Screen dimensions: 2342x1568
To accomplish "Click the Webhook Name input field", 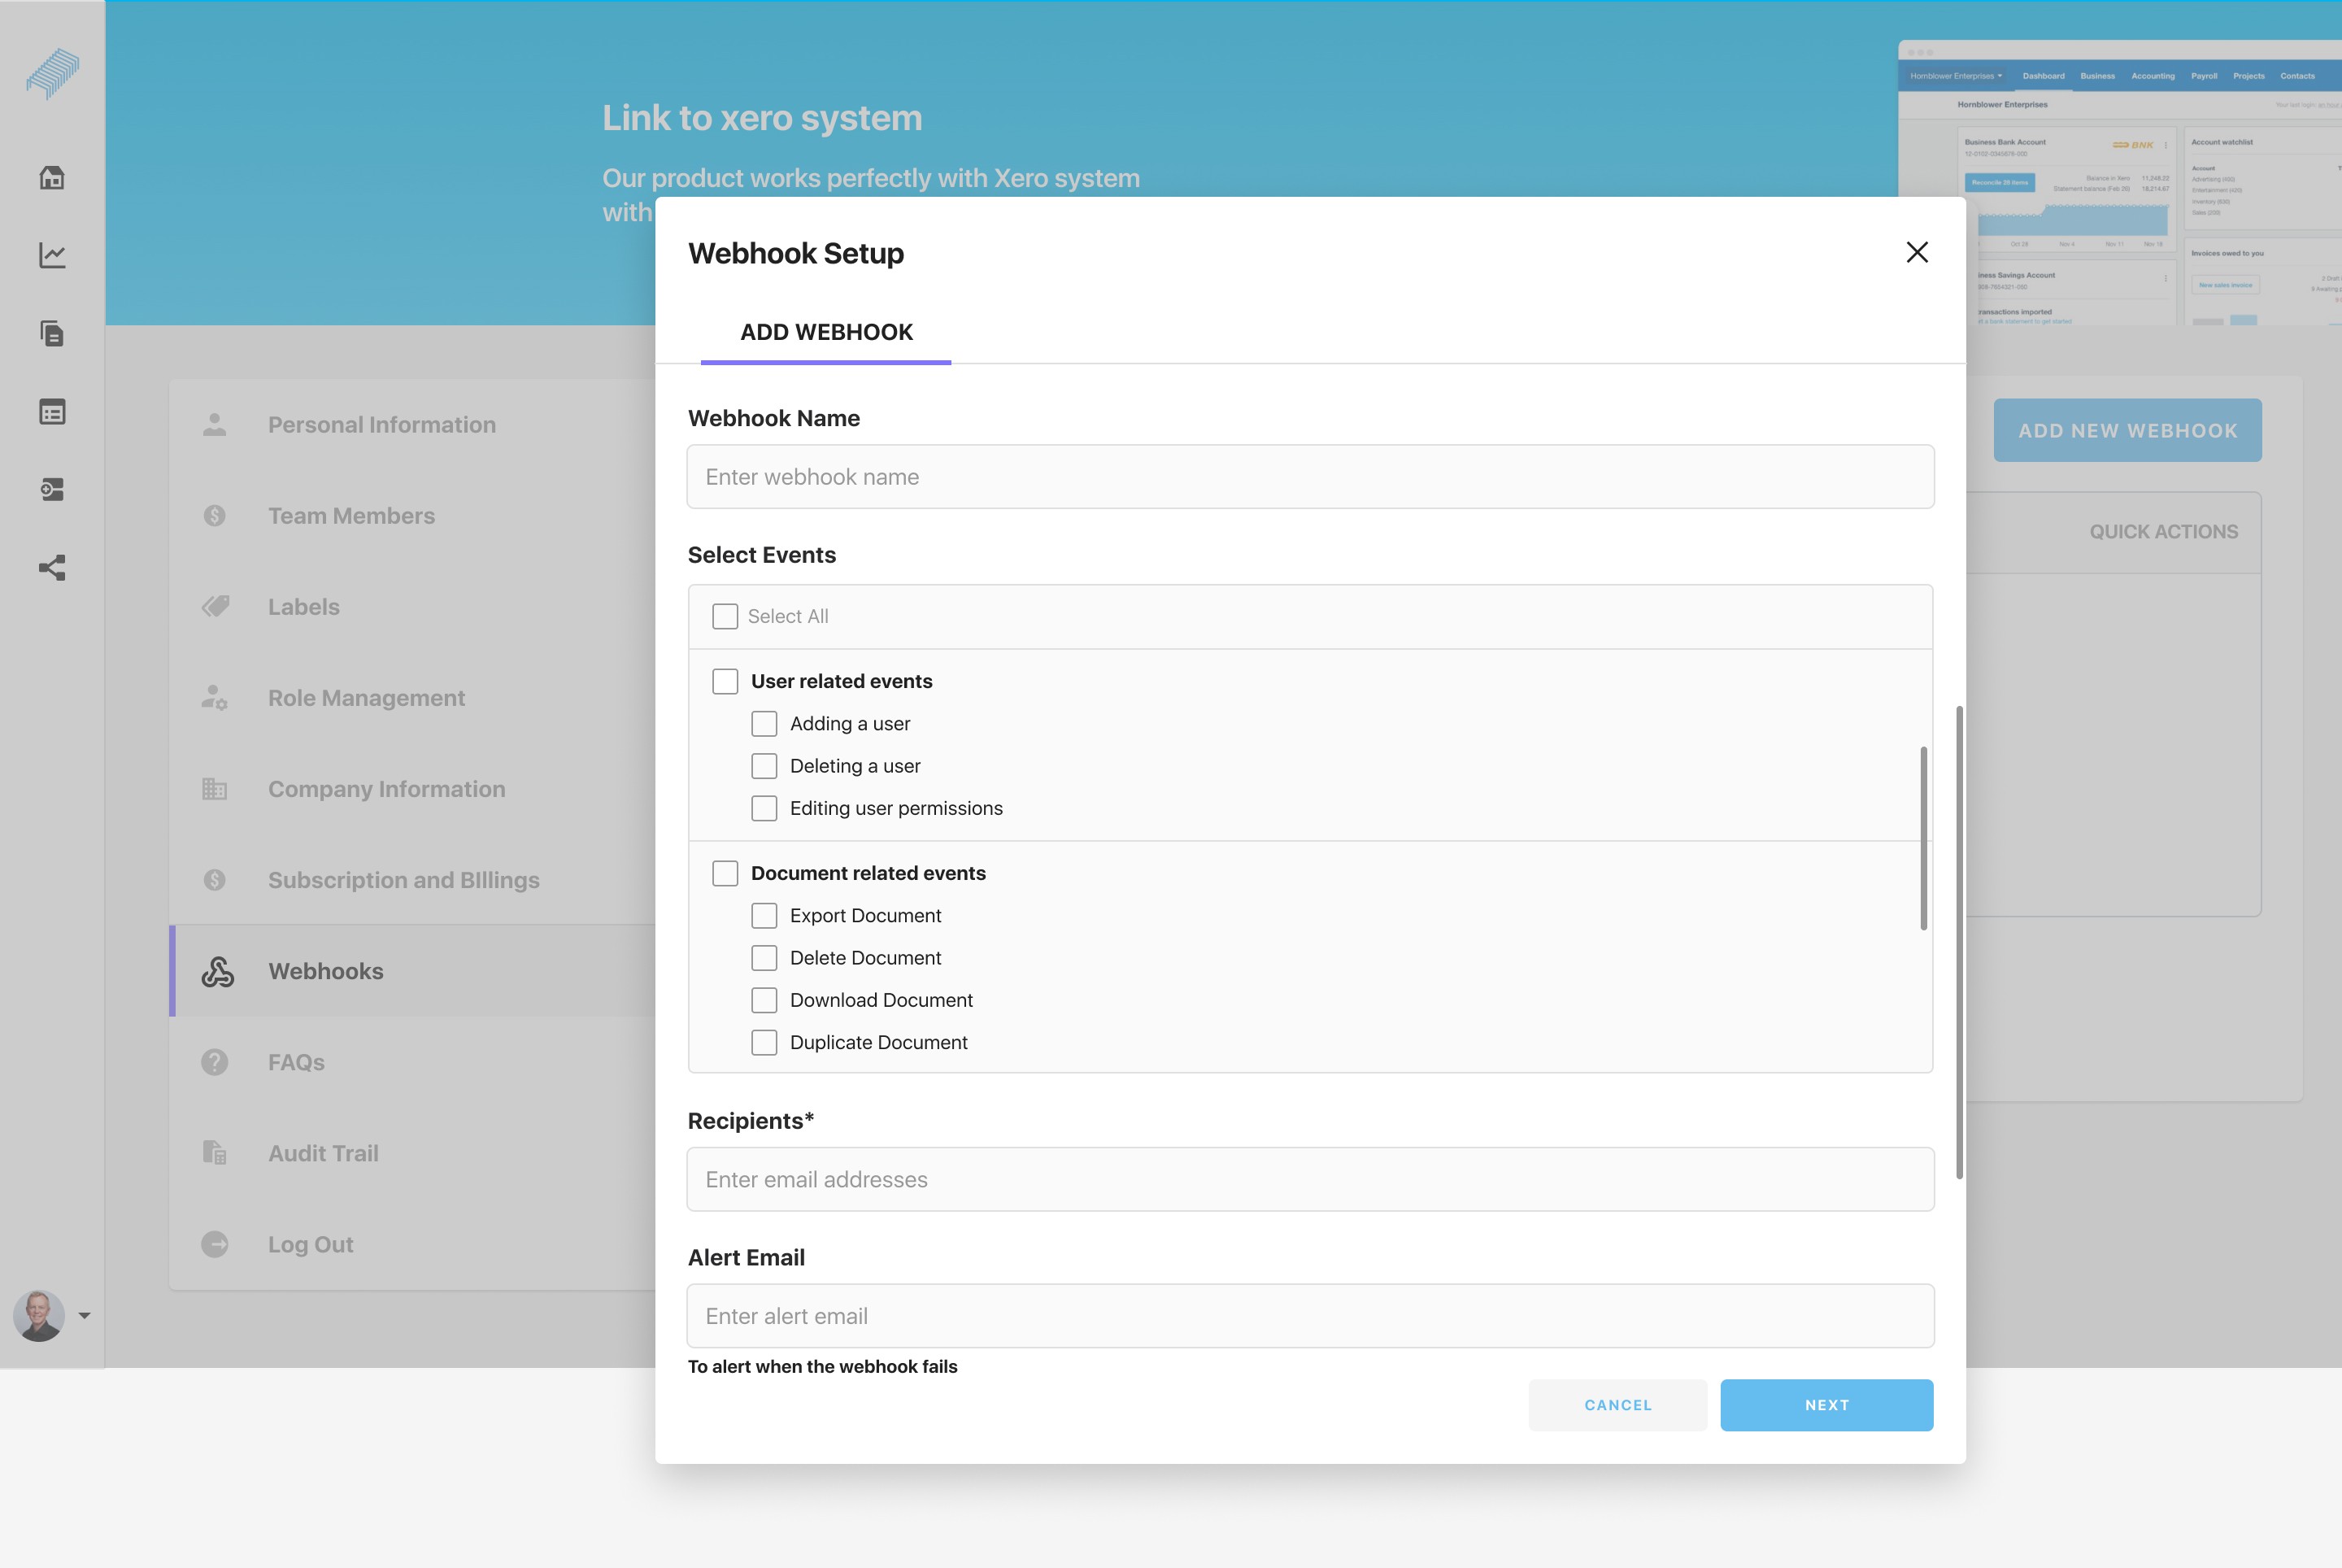I will click(x=1310, y=476).
